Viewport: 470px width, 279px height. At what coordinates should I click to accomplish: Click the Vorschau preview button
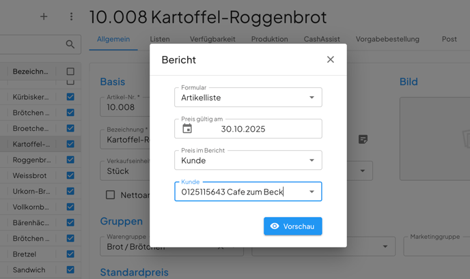[292, 226]
